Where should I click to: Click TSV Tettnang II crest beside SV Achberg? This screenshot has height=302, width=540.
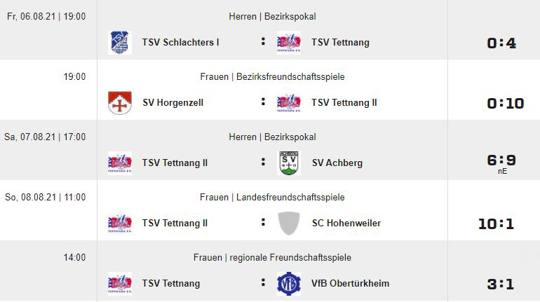pyautogui.click(x=120, y=163)
